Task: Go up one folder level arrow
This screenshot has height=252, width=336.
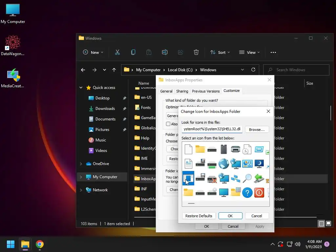Action: pos(114,70)
